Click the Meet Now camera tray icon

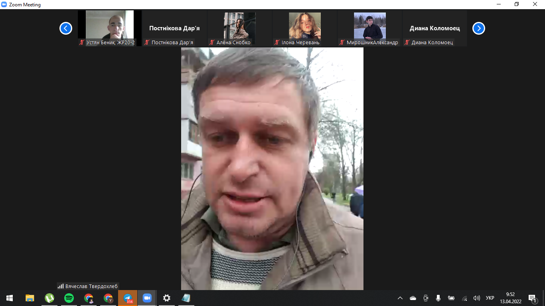[426, 298]
